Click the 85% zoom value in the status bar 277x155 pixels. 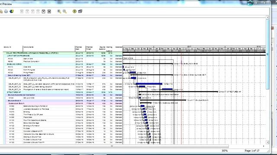point(225,151)
